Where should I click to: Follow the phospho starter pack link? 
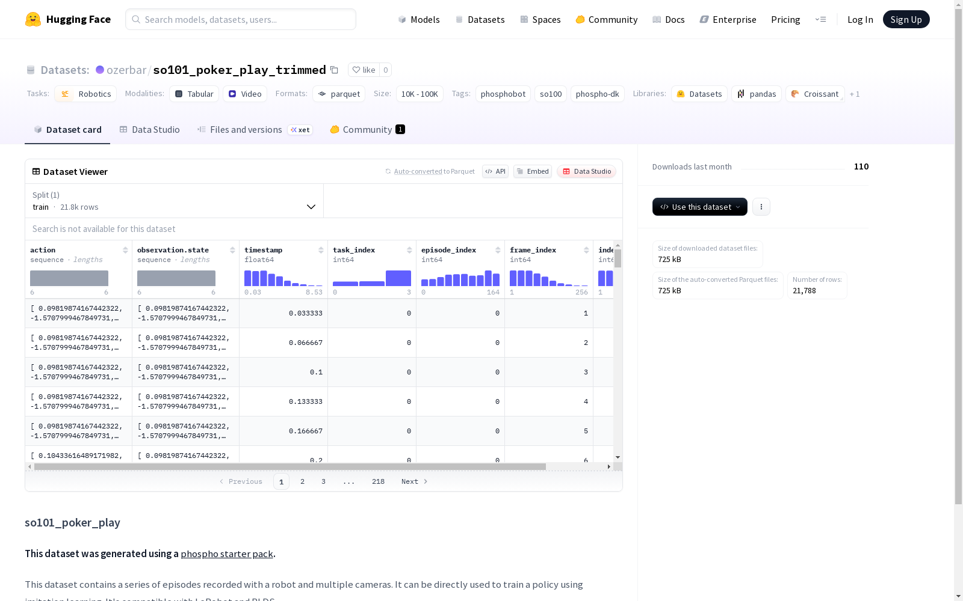pyautogui.click(x=227, y=554)
